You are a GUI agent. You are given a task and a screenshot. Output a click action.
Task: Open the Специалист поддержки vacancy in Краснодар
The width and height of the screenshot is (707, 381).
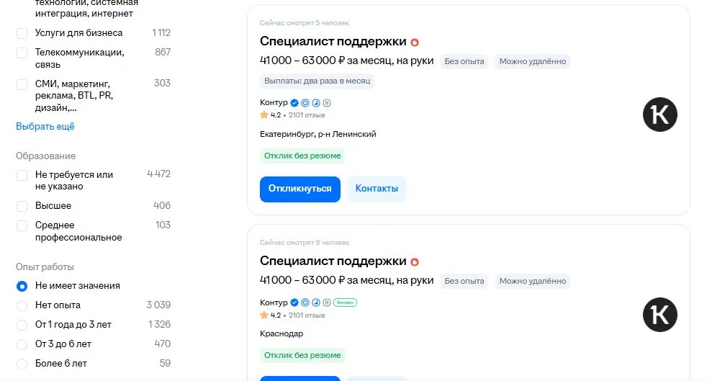pyautogui.click(x=333, y=261)
